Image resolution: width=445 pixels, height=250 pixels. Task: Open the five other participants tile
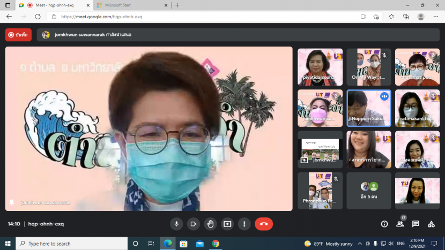369,191
